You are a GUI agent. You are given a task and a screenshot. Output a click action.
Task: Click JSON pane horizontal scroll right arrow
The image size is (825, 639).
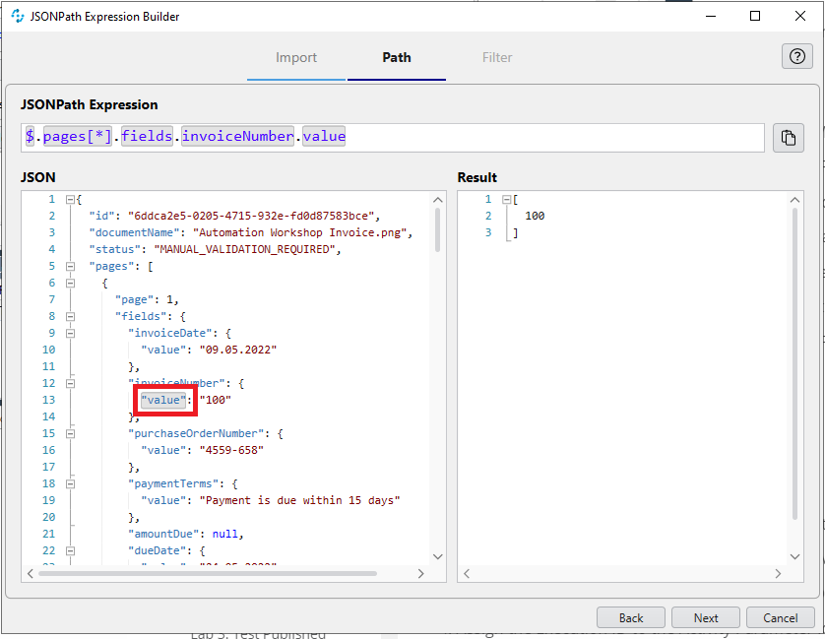420,574
